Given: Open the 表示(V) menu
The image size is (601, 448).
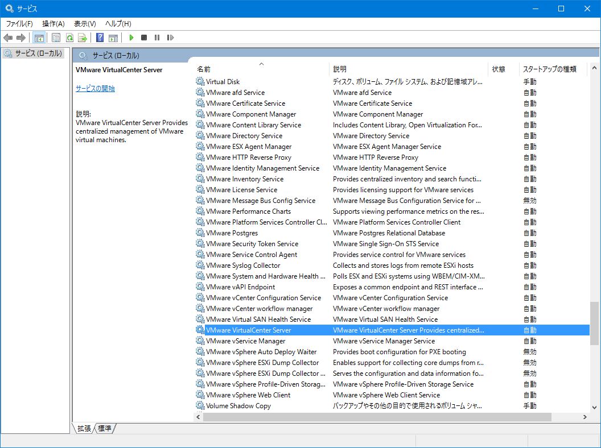Looking at the screenshot, I should click(85, 24).
